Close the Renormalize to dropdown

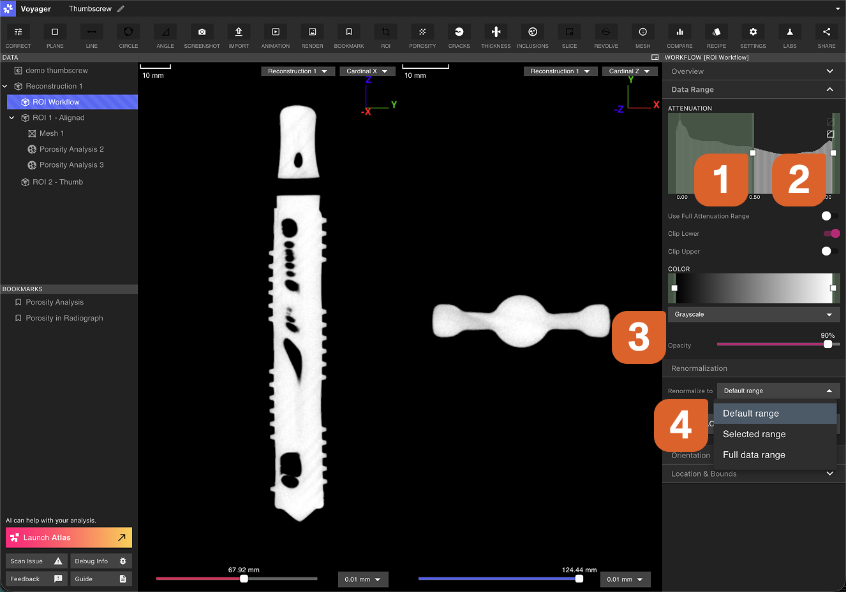(778, 391)
